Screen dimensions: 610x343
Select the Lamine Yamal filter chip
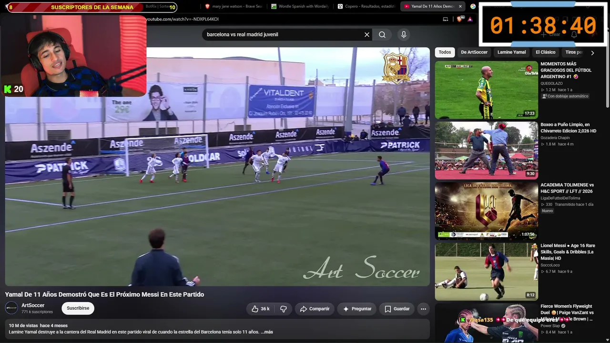point(512,52)
